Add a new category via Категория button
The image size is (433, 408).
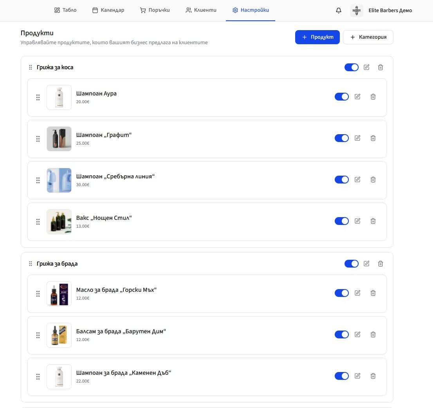(x=368, y=37)
